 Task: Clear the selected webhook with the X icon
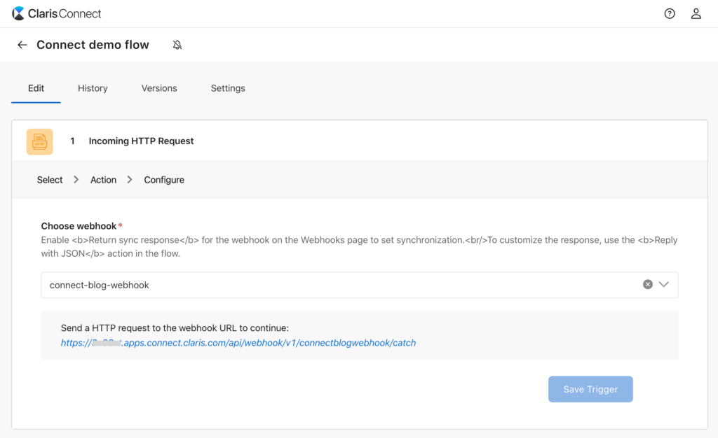pyautogui.click(x=648, y=285)
